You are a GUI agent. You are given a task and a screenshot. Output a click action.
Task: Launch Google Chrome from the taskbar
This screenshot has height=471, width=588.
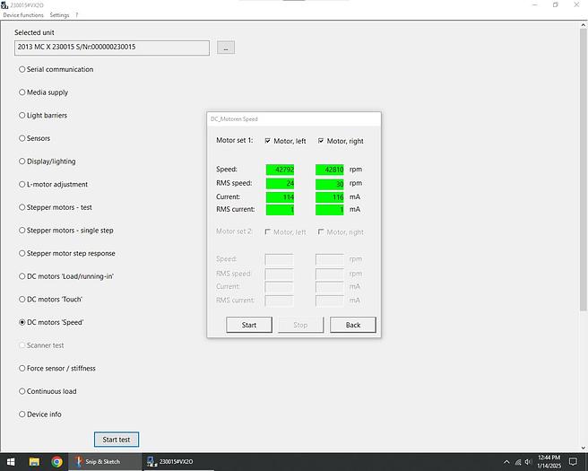(56, 462)
